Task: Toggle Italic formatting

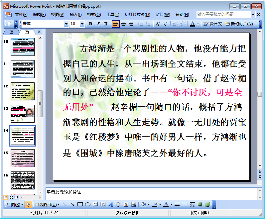Action: pos(98,24)
